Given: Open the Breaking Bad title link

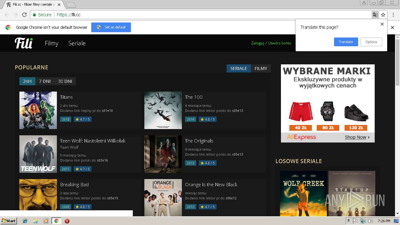Looking at the screenshot, I should 74,185.
